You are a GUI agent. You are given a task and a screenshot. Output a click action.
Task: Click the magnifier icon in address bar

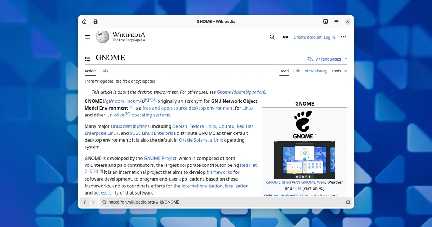click(104, 202)
